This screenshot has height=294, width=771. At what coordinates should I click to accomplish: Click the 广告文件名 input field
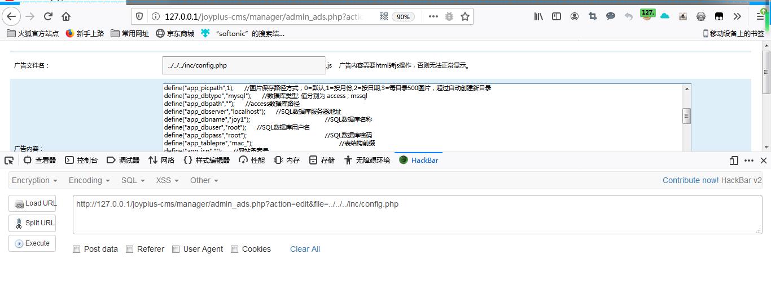click(x=244, y=65)
